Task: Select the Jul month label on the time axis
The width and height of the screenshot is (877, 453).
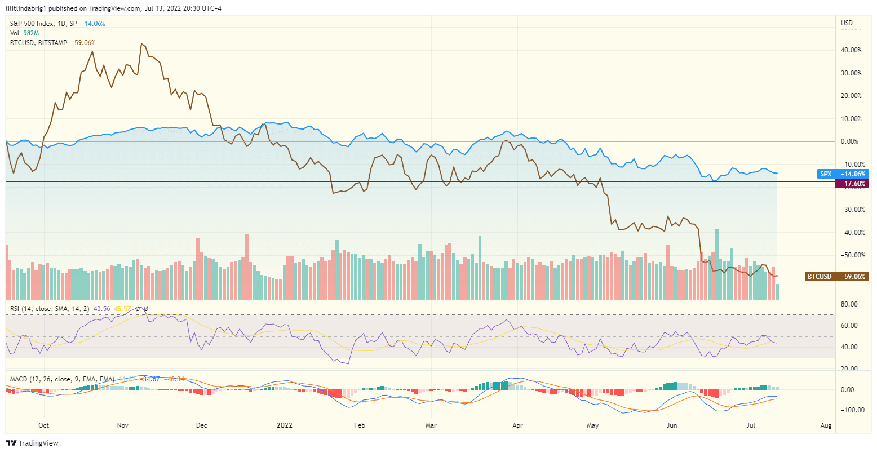Action: coord(750,425)
